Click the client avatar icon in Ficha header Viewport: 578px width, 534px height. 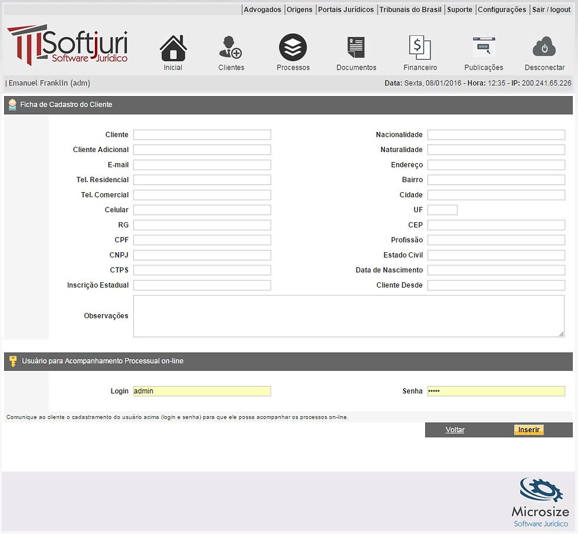click(x=12, y=105)
